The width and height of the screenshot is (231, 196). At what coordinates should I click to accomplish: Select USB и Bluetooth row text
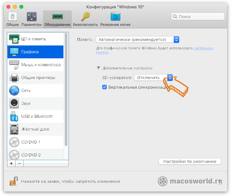(37, 116)
